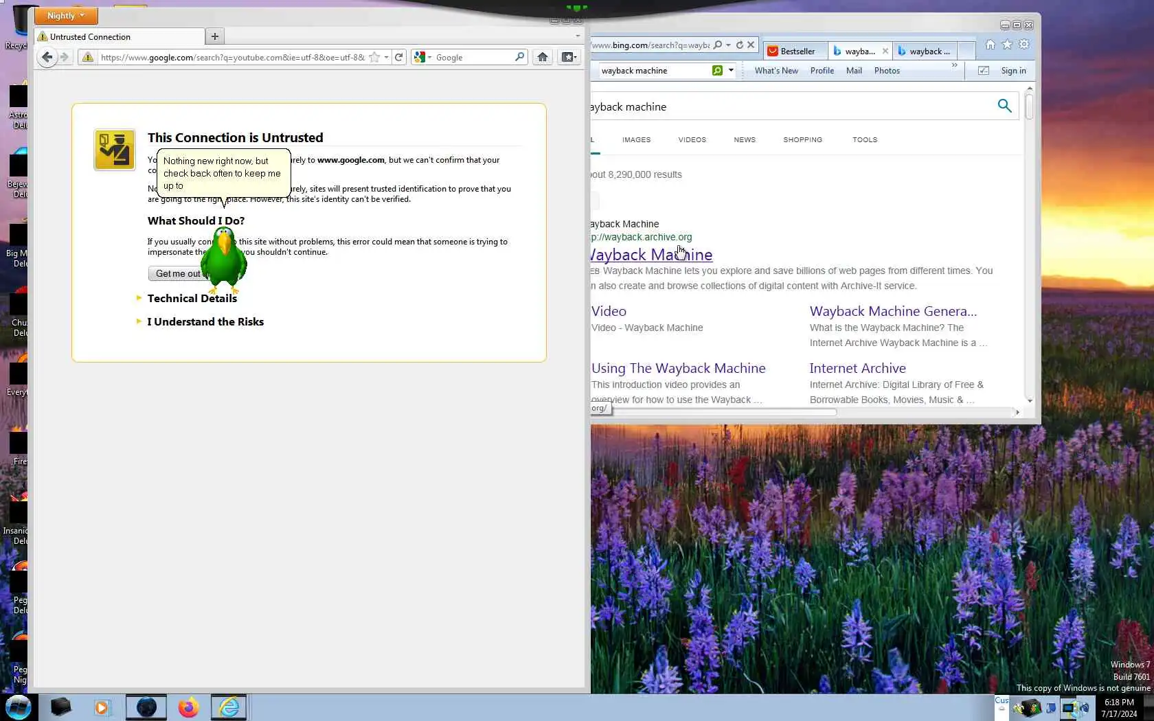The image size is (1154, 721).
Task: Close the active wayba... tab in Internet Explorer
Action: click(x=885, y=51)
